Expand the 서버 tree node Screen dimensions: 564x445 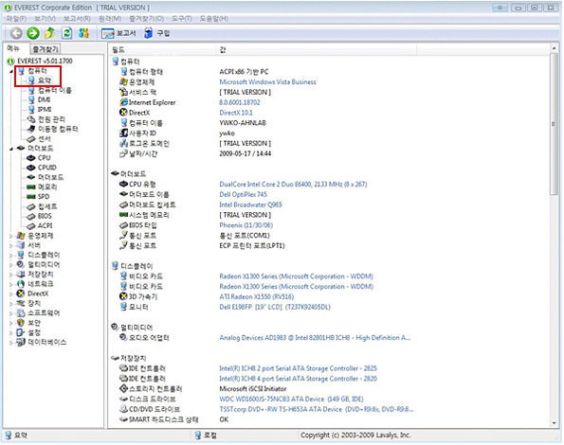pyautogui.click(x=10, y=246)
